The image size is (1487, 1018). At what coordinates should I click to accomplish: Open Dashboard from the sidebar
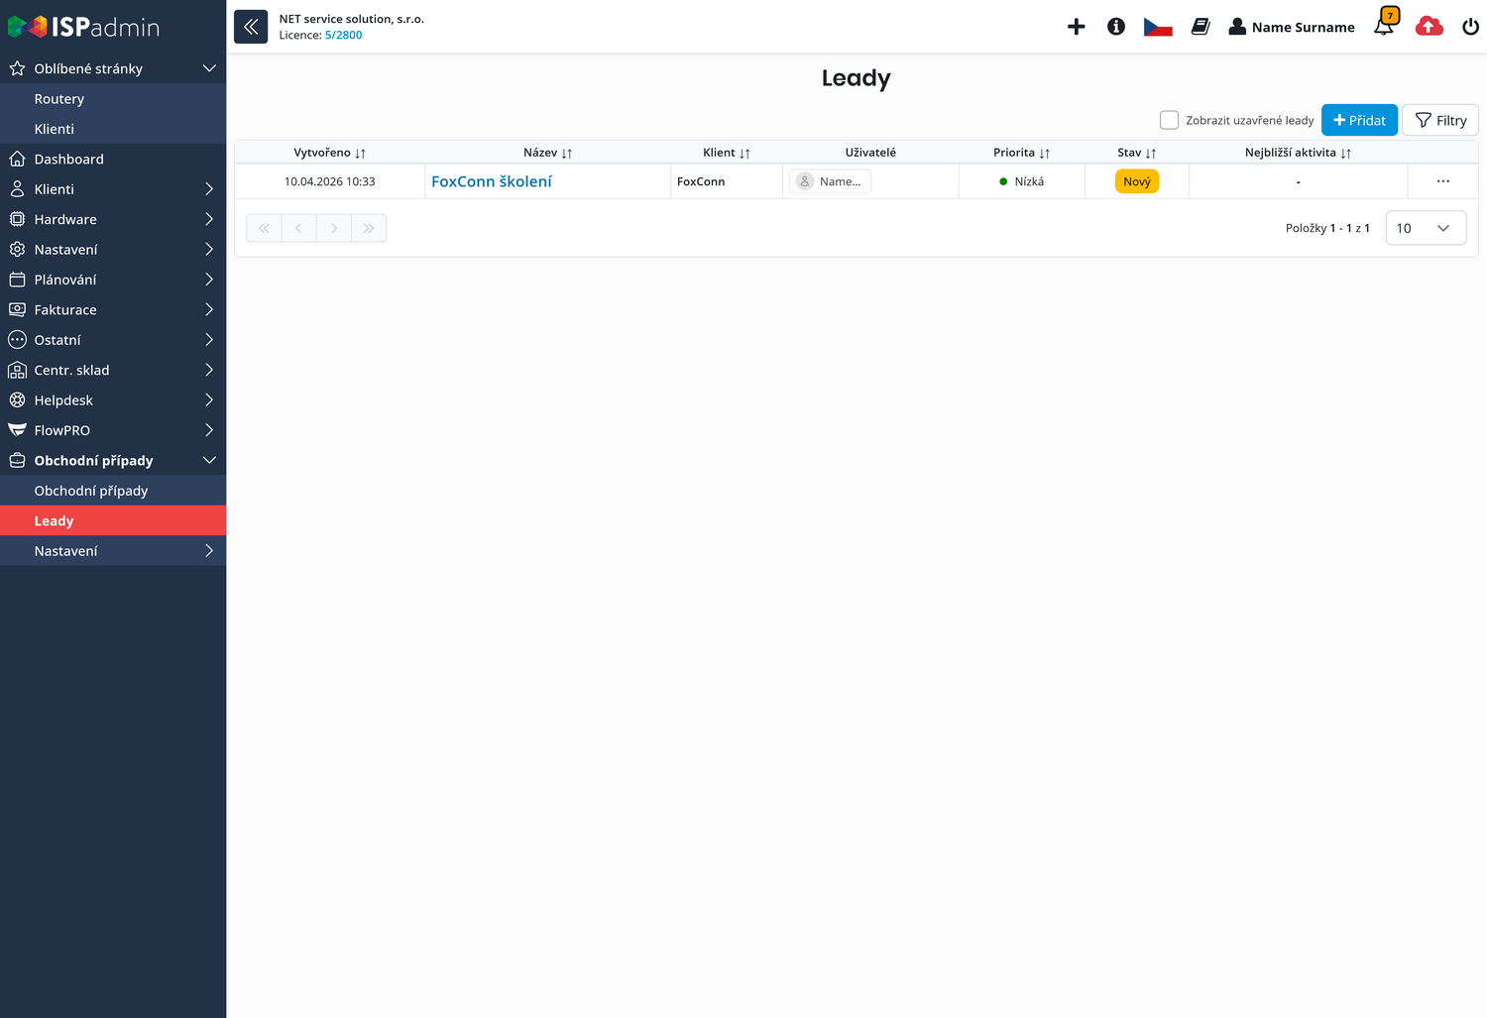click(68, 159)
